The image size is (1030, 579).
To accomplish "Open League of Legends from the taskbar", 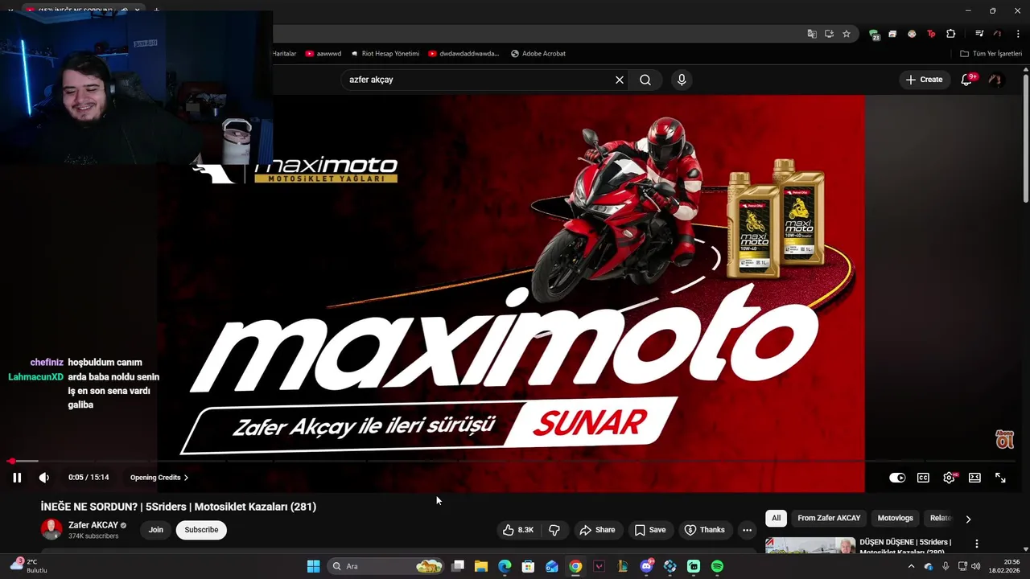I will (622, 566).
